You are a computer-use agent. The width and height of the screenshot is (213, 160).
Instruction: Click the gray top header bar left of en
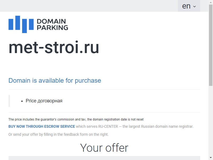[x=89, y=6]
